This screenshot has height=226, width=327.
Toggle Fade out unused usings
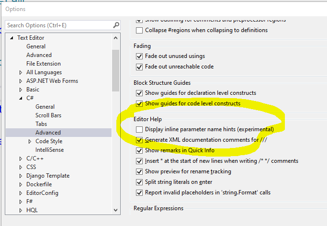click(x=139, y=56)
